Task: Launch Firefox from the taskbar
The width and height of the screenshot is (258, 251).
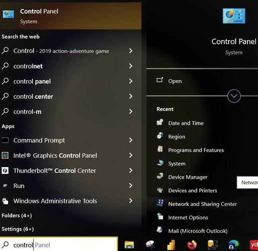Action: [192, 245]
